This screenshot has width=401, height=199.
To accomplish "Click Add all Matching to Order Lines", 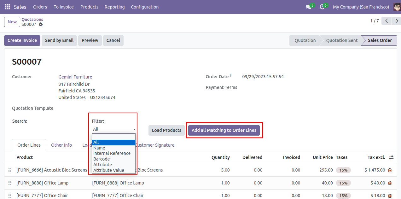I will (224, 130).
